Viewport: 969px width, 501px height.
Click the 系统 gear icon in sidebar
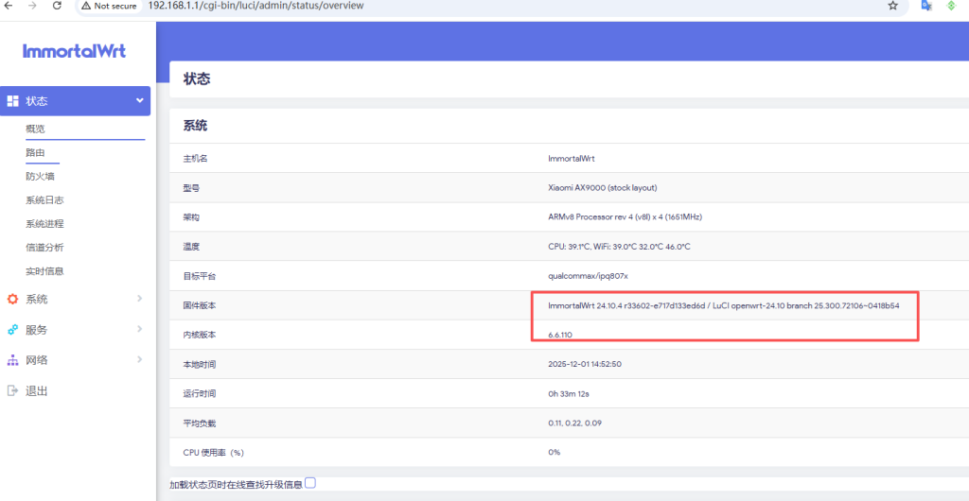13,300
